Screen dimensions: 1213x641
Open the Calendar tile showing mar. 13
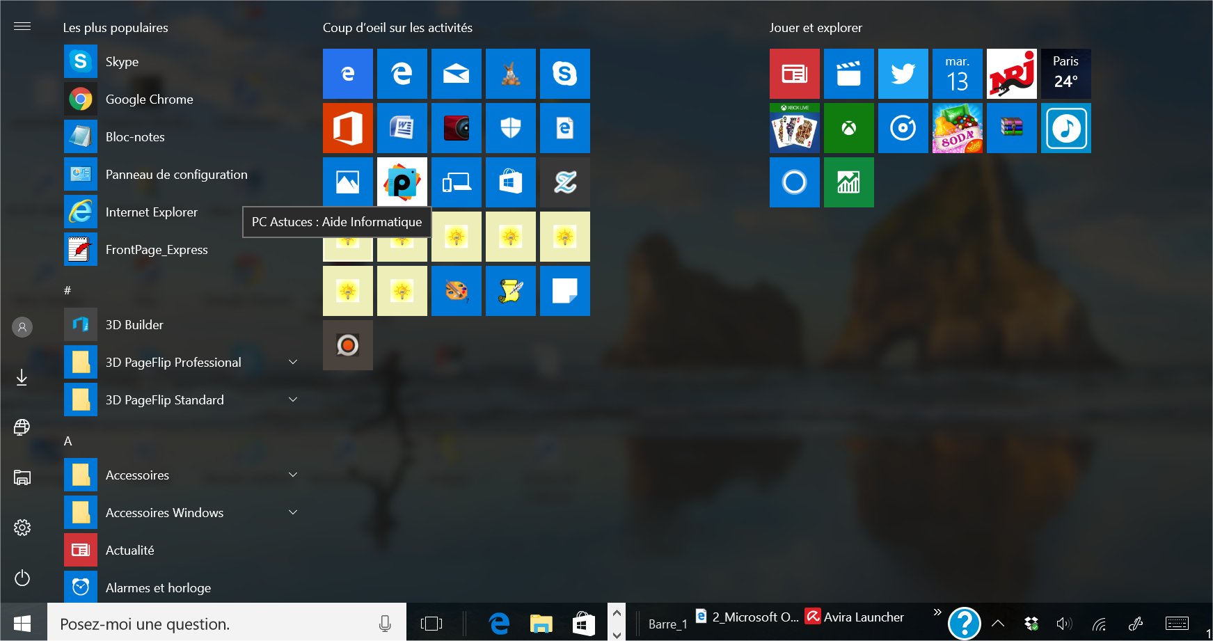pos(957,74)
